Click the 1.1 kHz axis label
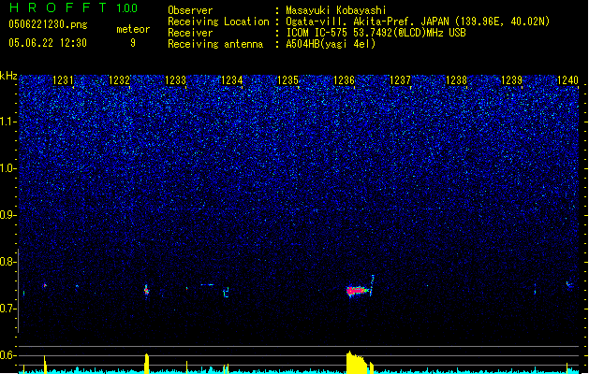 pos(7,122)
